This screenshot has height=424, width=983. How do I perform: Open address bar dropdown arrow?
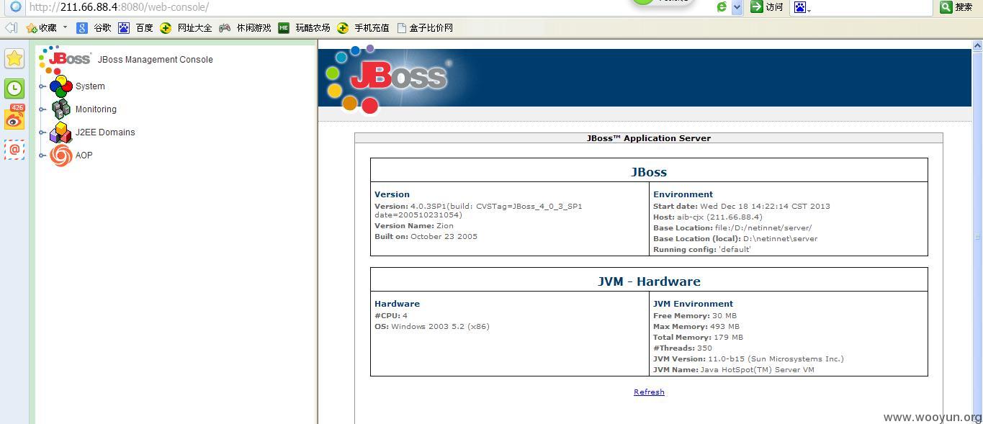pos(737,7)
